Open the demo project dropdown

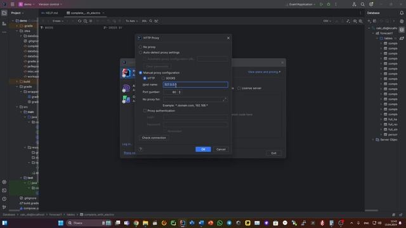point(27,4)
